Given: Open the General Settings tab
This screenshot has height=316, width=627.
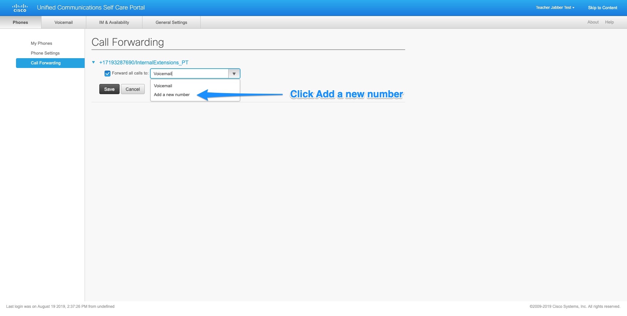Looking at the screenshot, I should point(171,22).
